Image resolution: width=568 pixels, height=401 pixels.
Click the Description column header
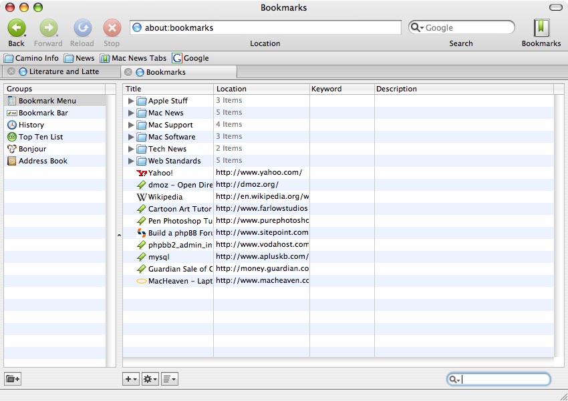[x=464, y=89]
